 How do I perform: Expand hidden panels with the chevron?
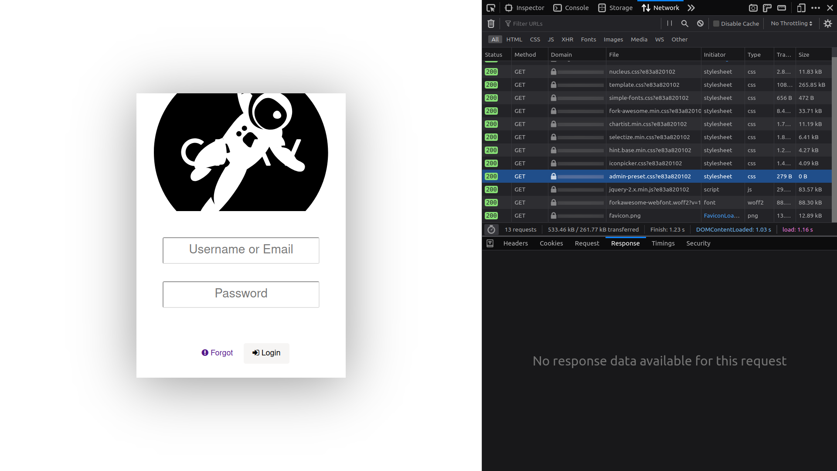pyautogui.click(x=691, y=7)
